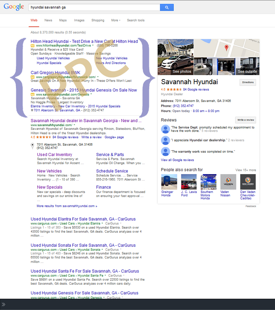
Task: Click avatar beside 'I appreciate Hyundai car dealership'
Action: coord(165,140)
